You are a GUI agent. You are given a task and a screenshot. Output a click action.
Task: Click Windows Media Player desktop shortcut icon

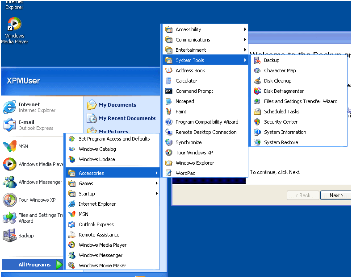click(x=14, y=24)
